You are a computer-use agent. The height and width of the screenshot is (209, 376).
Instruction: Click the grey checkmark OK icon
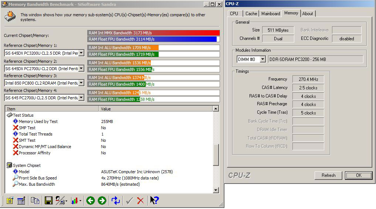[x=129, y=201]
